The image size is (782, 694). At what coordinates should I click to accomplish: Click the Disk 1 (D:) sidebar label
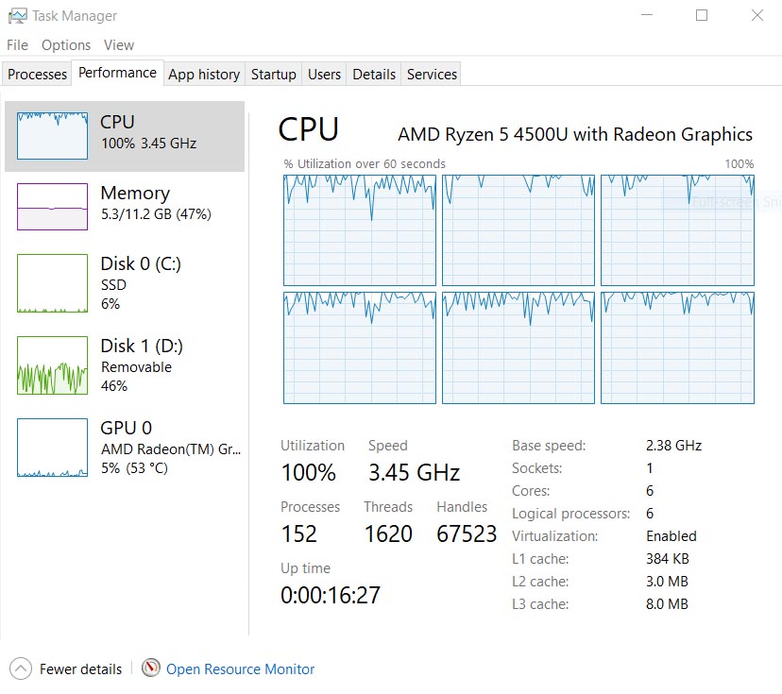pyautogui.click(x=142, y=346)
